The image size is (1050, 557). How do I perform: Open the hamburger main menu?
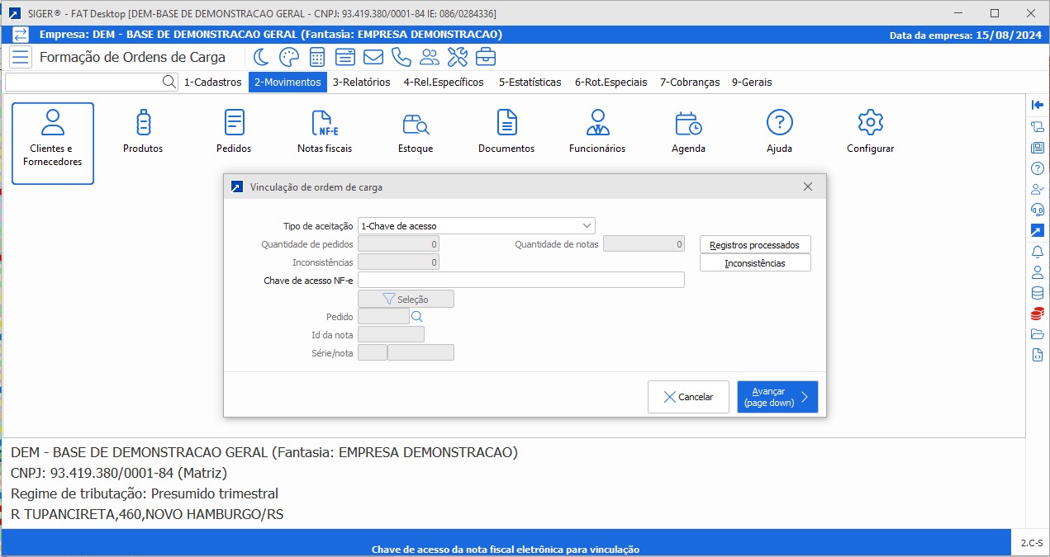pos(21,57)
